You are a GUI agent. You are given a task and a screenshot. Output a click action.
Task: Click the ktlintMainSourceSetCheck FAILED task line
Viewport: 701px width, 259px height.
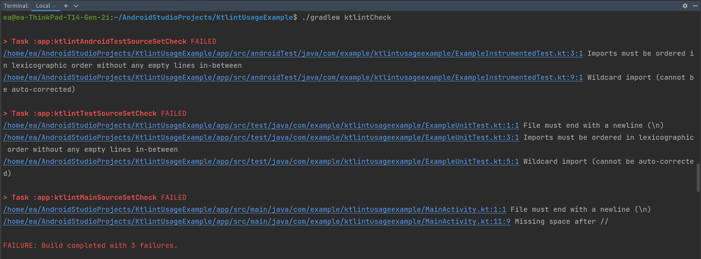click(95, 197)
